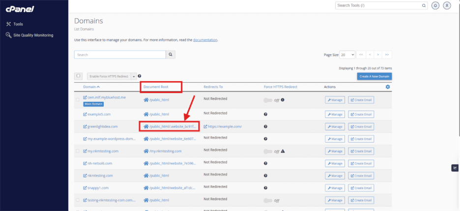Click the notifications bell icon
The image size is (460, 211).
tap(435, 5)
